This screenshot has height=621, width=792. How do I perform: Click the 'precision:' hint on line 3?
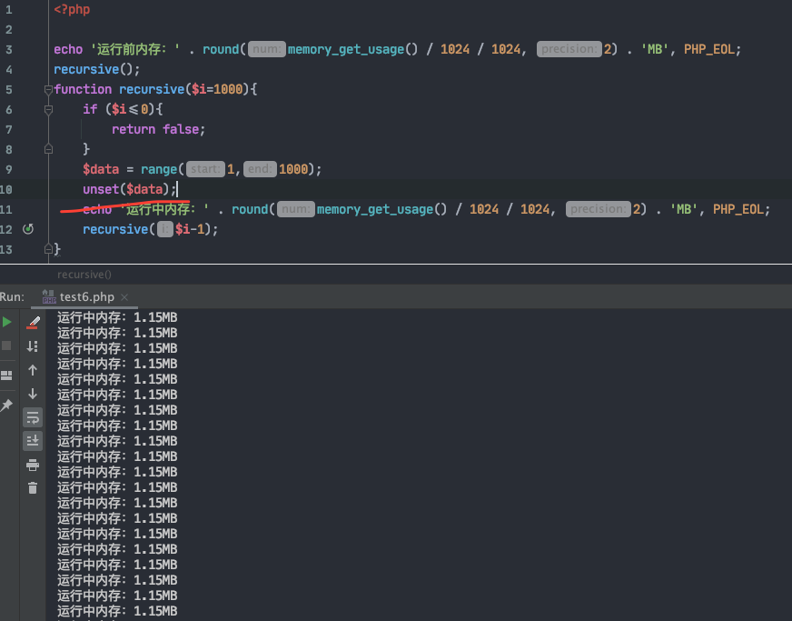tap(569, 49)
